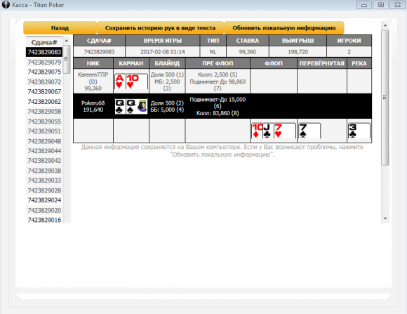
Task: Click the 10 of diamonds flop card
Action: tap(257, 131)
